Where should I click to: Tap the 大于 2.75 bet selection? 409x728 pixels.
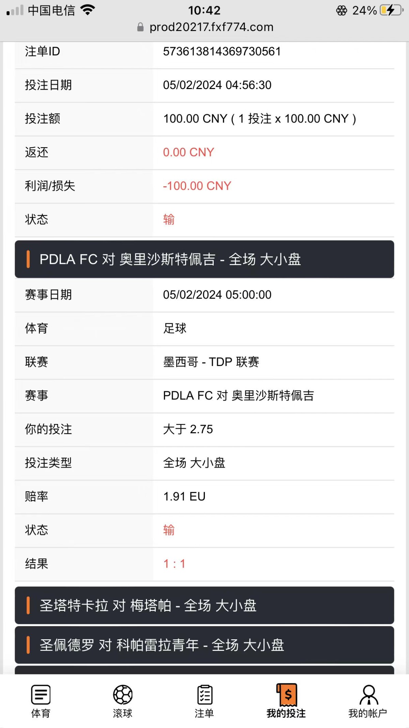(188, 429)
